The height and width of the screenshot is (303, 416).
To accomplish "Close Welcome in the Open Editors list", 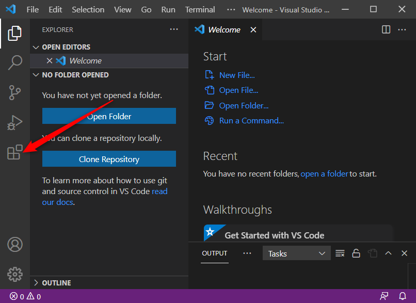I will point(50,61).
